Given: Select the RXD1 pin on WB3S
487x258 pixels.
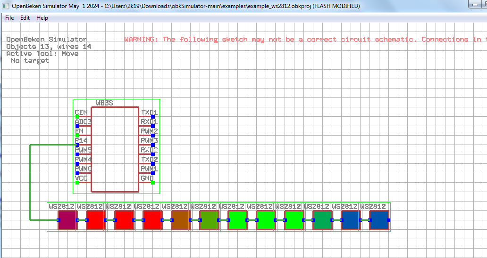Looking at the screenshot, I should [x=153, y=126].
